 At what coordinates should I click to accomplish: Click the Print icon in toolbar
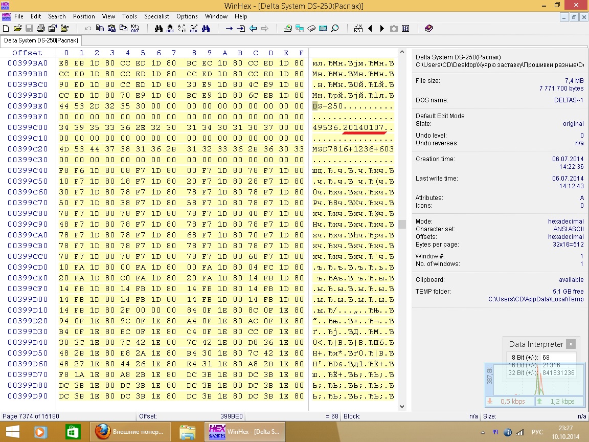pos(40,29)
